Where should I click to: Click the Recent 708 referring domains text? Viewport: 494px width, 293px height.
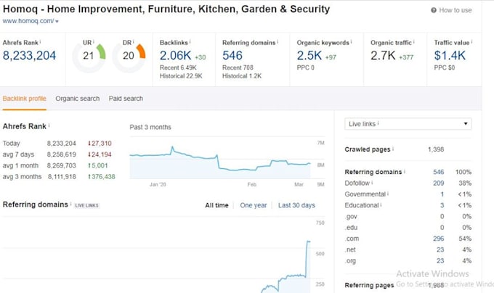pos(238,67)
